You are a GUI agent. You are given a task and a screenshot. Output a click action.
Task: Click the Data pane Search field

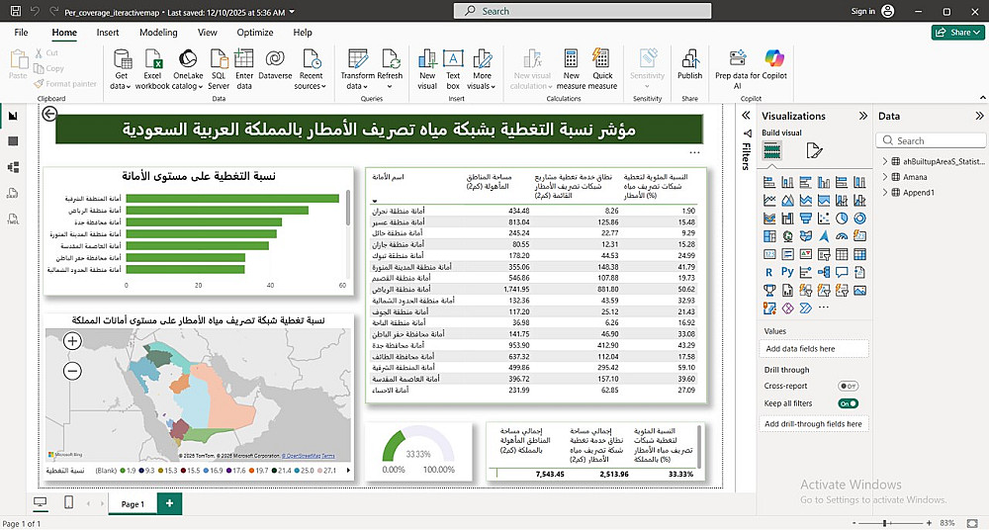point(931,140)
